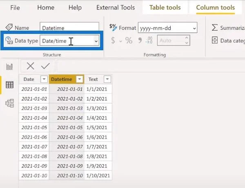Open the Model view icon

[10, 103]
